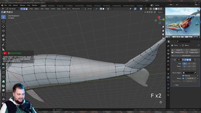Viewport: 201px width, 113px height.
Task: Open the Render menu
Action: (15, 6)
